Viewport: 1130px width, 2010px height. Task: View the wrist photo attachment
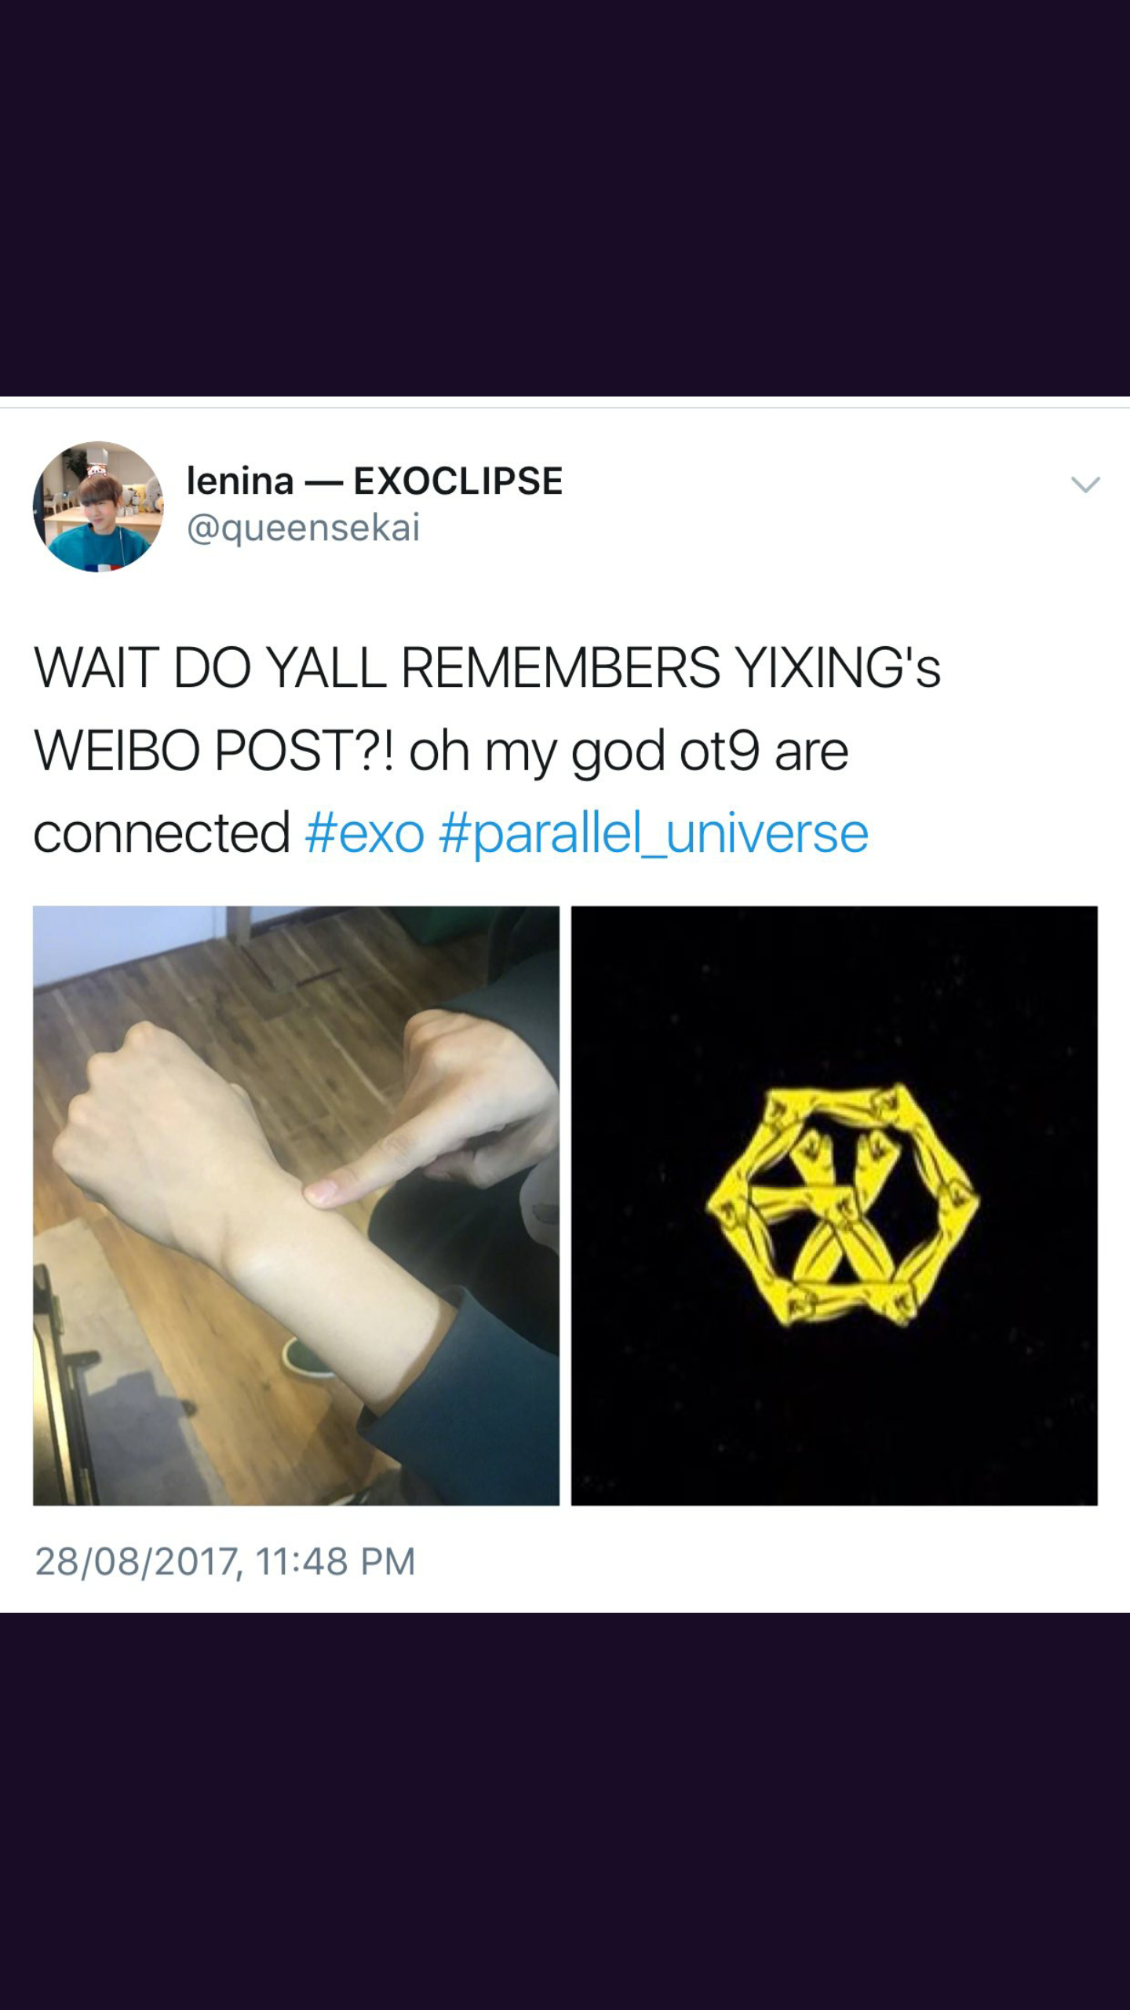296,1205
